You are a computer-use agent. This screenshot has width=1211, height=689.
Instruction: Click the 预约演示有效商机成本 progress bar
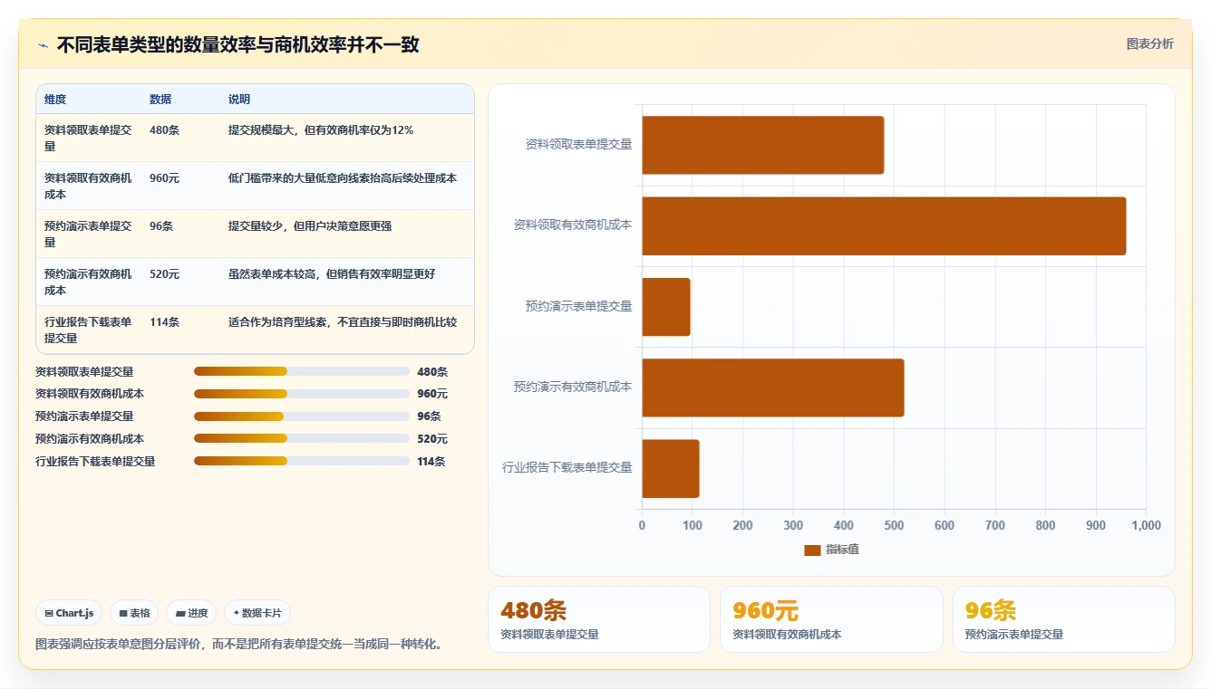pos(302,438)
